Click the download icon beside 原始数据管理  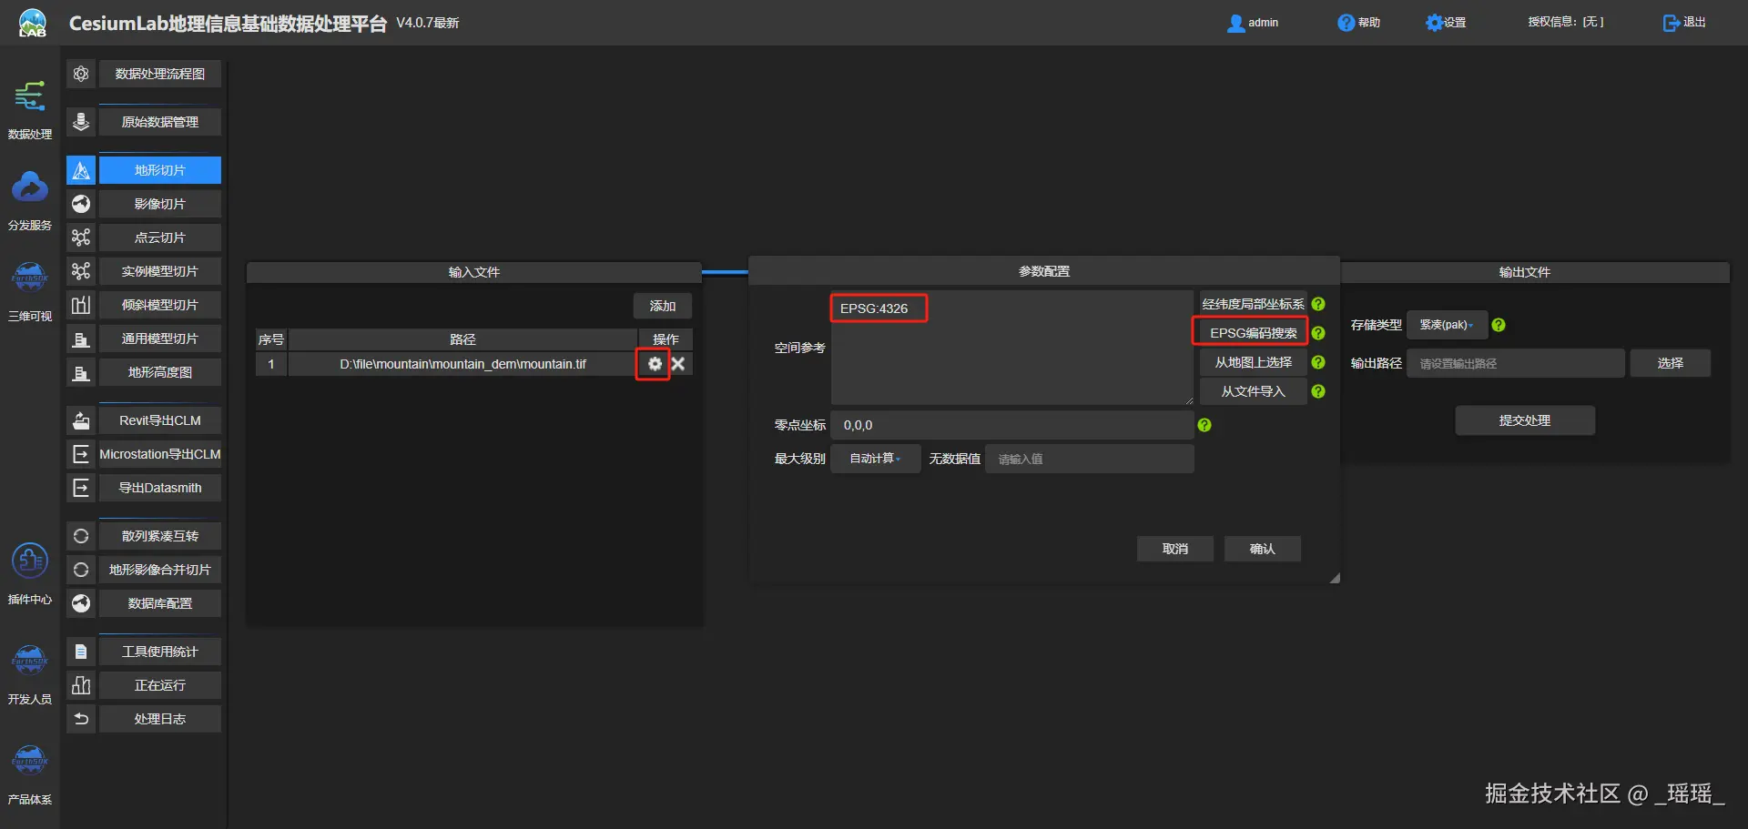coord(81,122)
